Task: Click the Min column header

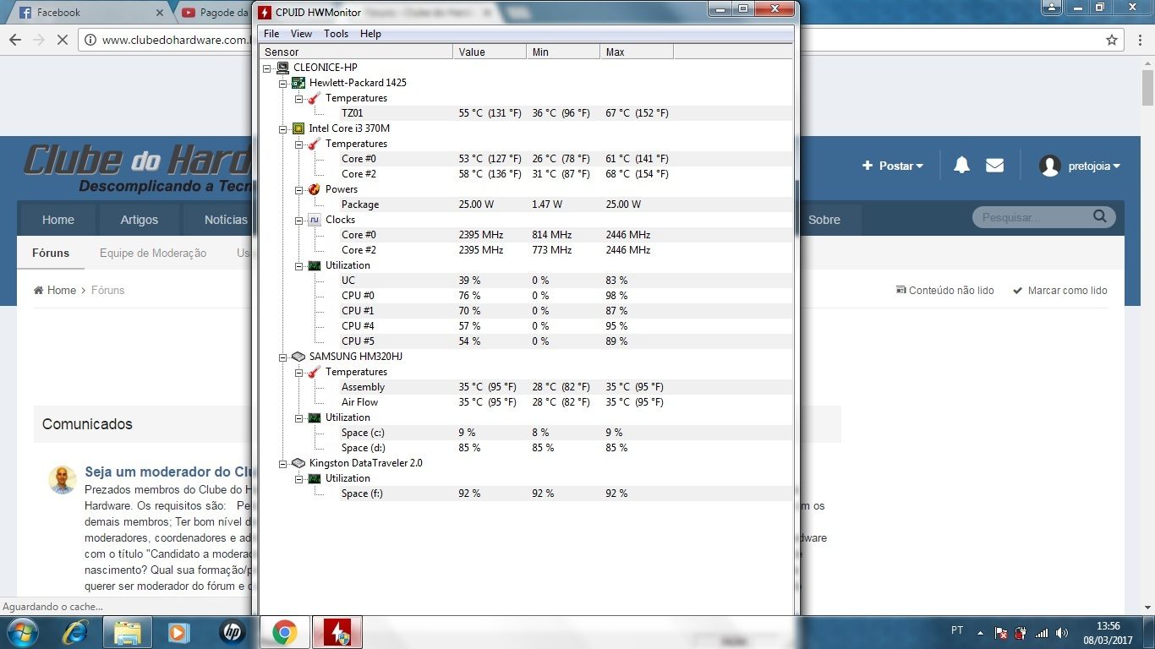Action: 563,52
